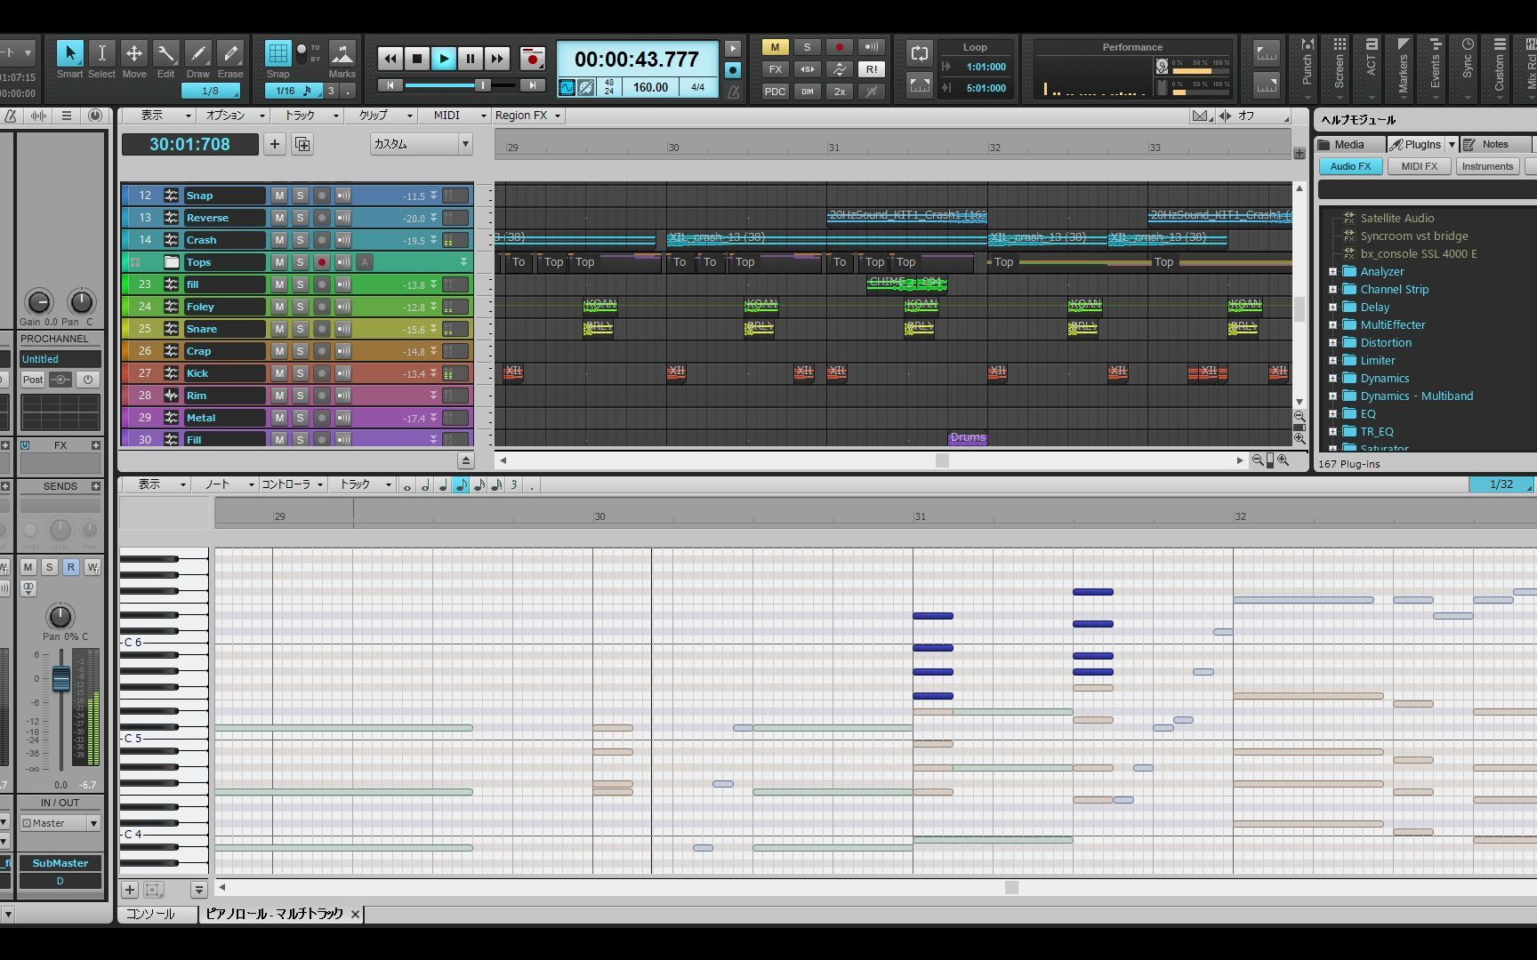Arm record on the Foley track
This screenshot has height=960, width=1537.
(321, 307)
